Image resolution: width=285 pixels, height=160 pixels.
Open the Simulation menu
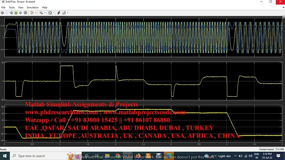[32, 8]
